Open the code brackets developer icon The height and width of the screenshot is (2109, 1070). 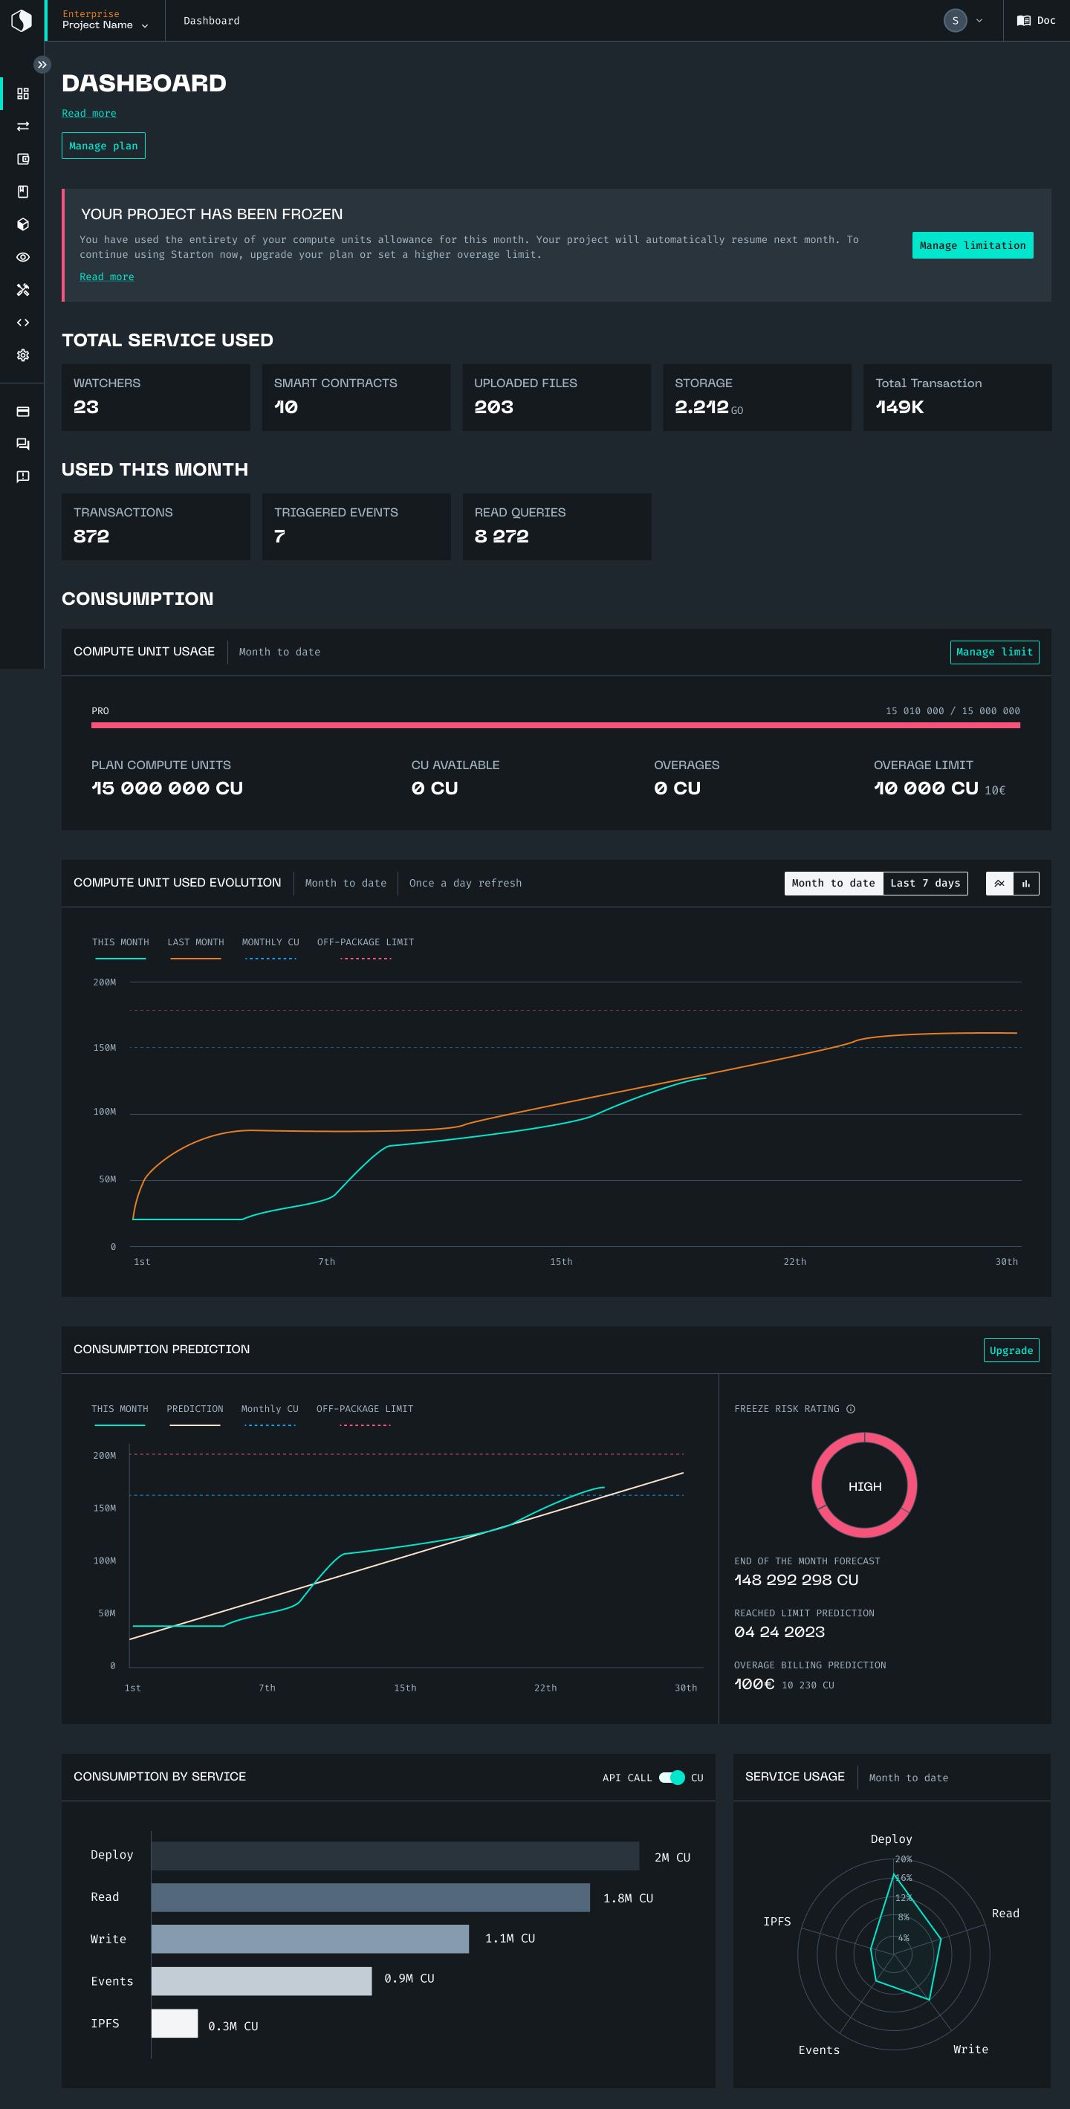coord(23,323)
